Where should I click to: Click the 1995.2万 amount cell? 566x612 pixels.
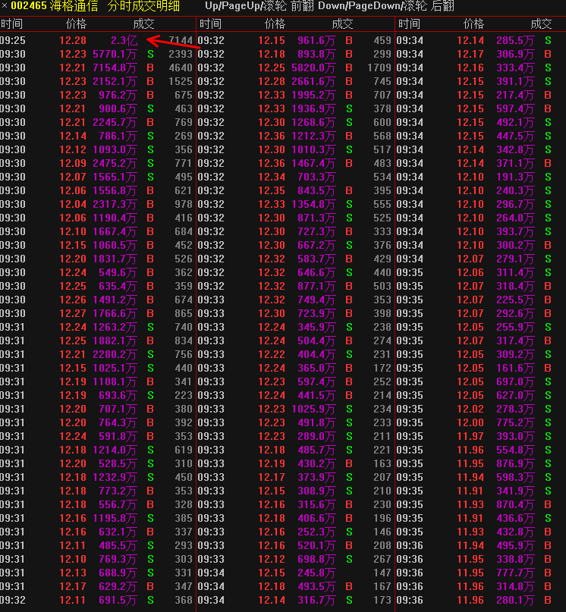coord(313,96)
